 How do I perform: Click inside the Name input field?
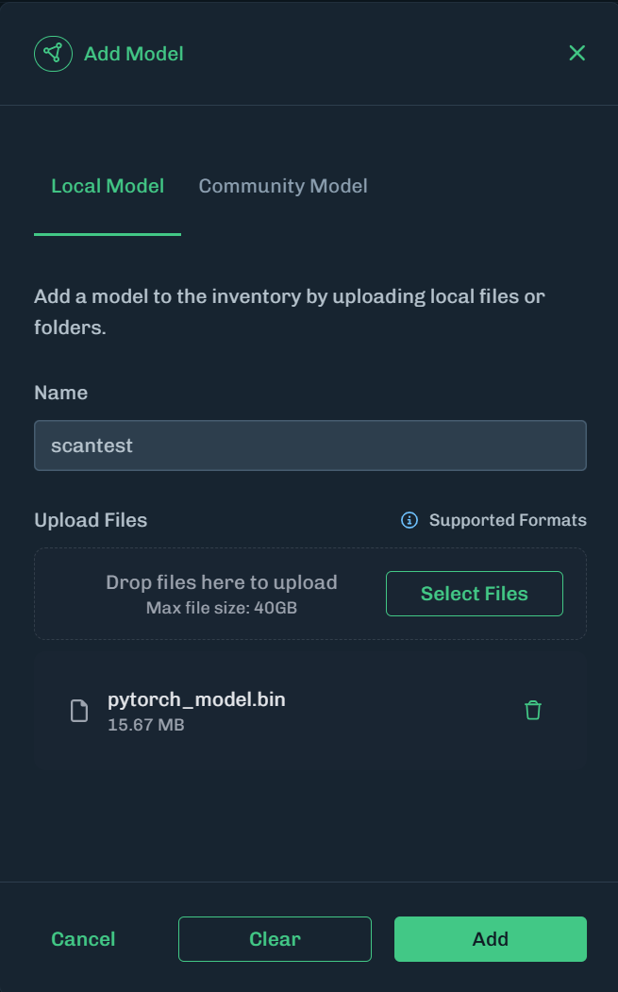(309, 445)
